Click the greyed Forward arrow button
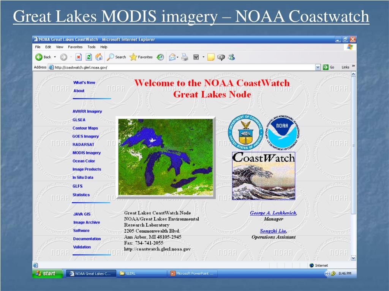389x291 pixels. point(64,57)
